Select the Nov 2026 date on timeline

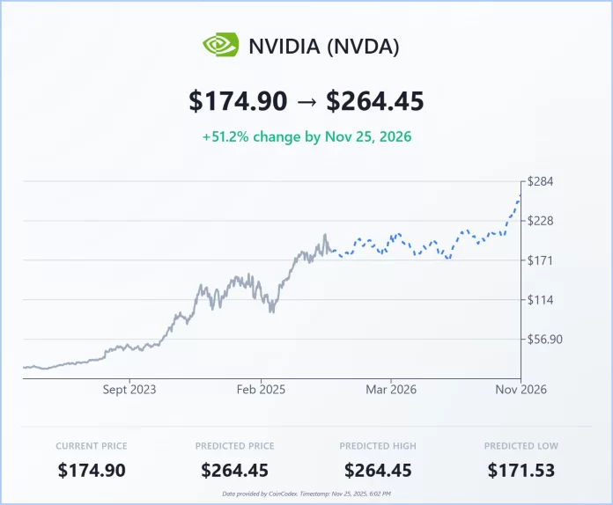tap(520, 389)
